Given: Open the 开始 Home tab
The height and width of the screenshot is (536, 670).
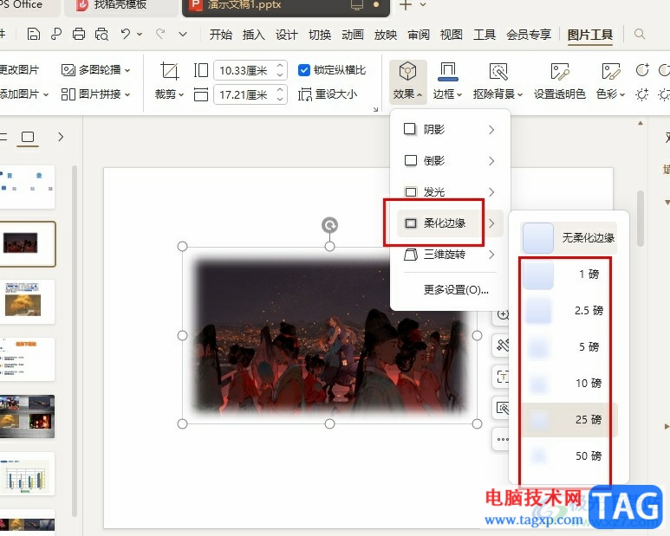Looking at the screenshot, I should click(x=220, y=34).
